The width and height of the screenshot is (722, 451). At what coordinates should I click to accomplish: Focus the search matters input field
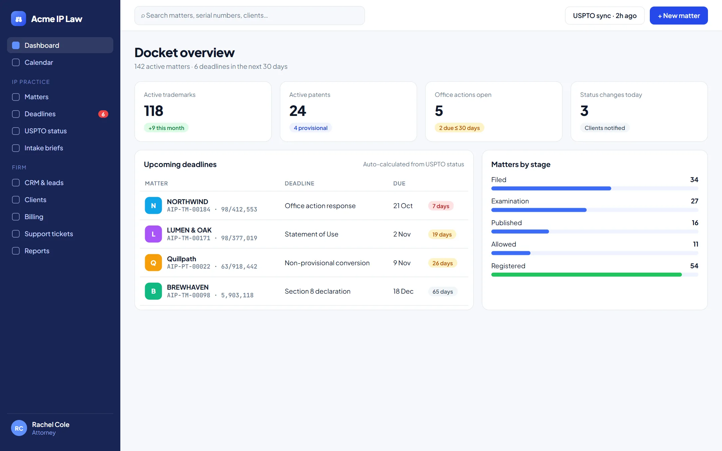point(250,16)
